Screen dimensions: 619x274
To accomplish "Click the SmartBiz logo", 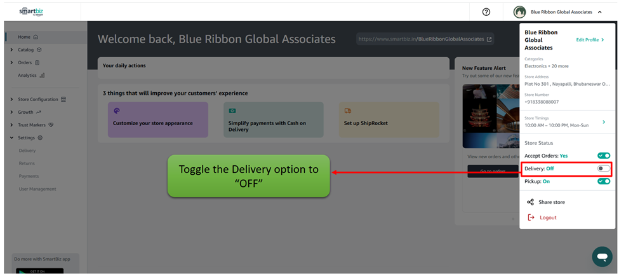I will (31, 12).
